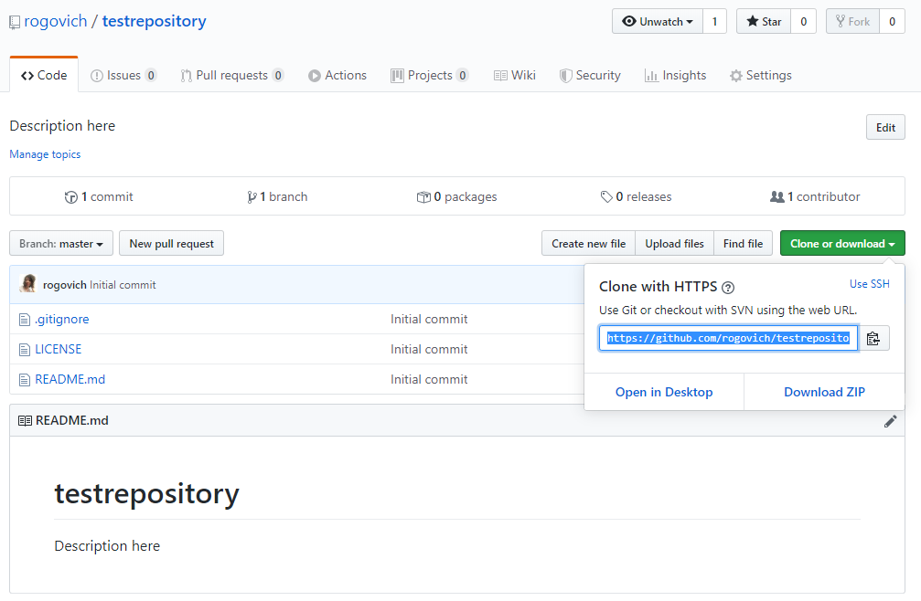Click Open in Desktop
Viewport: 921px width, 601px height.
pos(664,392)
